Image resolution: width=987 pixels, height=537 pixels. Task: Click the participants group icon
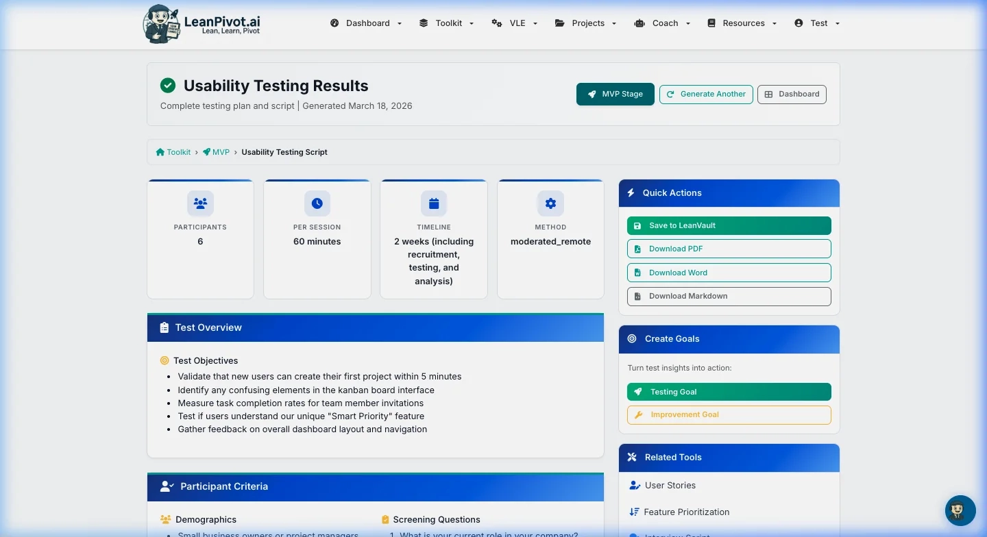tap(200, 203)
